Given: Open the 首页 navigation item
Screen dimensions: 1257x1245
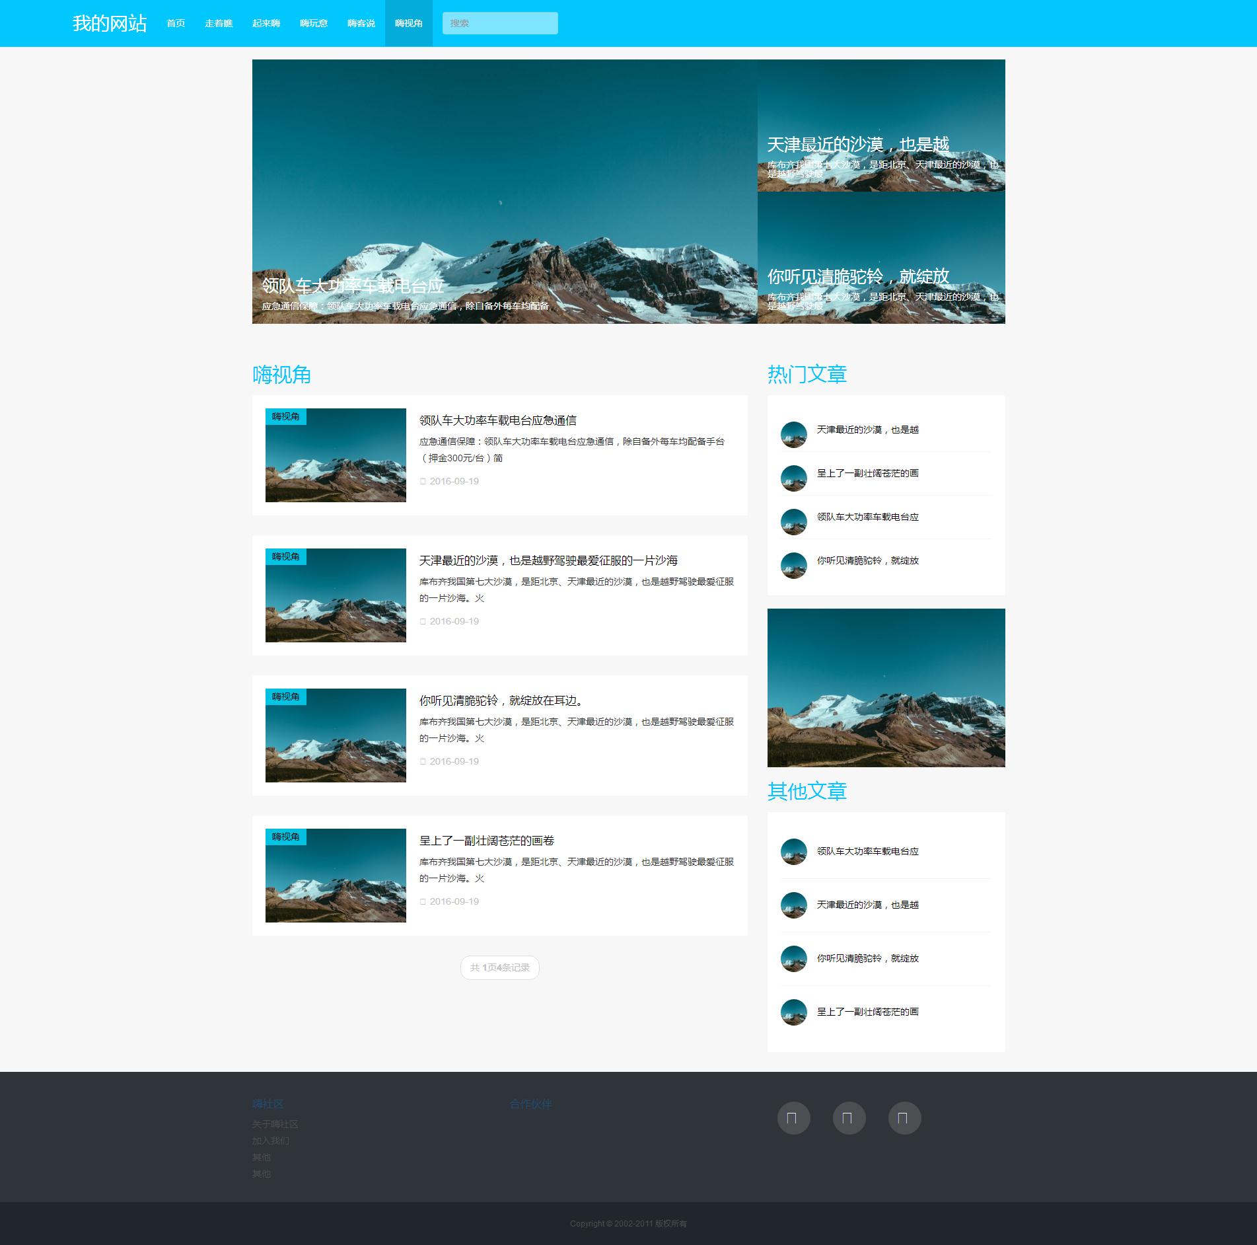Looking at the screenshot, I should coord(176,23).
